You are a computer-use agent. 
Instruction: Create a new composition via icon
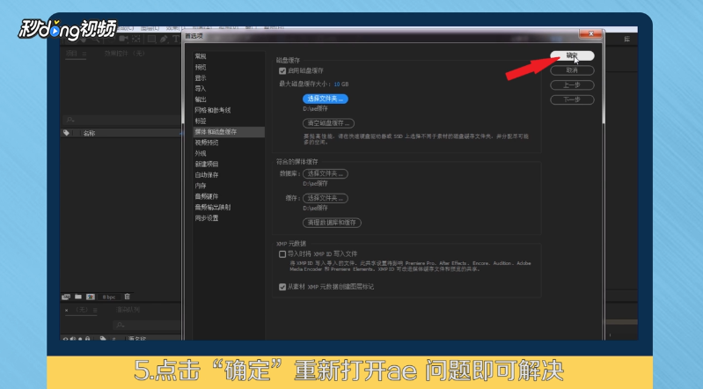[x=90, y=297]
